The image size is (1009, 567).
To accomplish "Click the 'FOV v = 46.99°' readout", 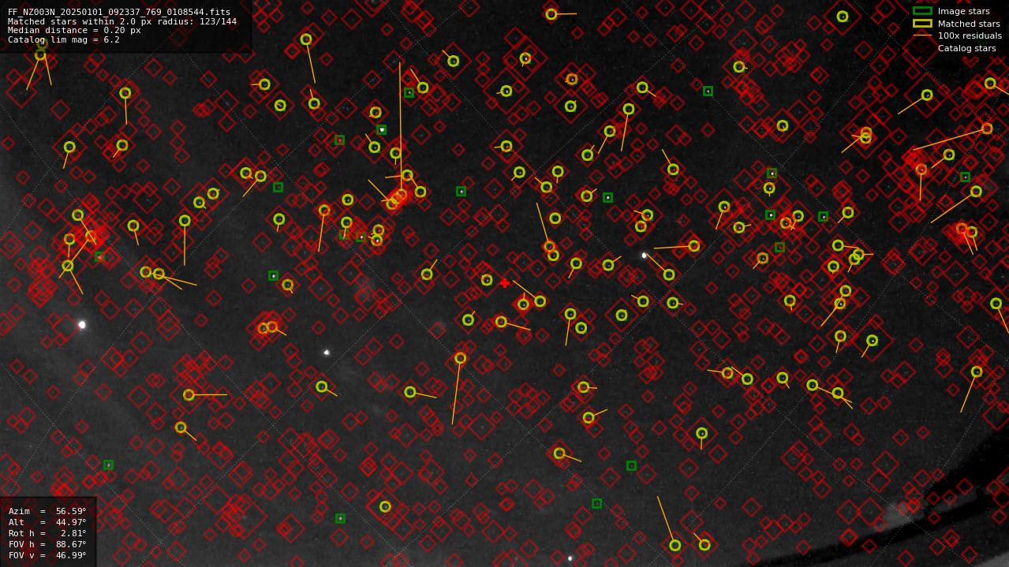I will click(47, 555).
